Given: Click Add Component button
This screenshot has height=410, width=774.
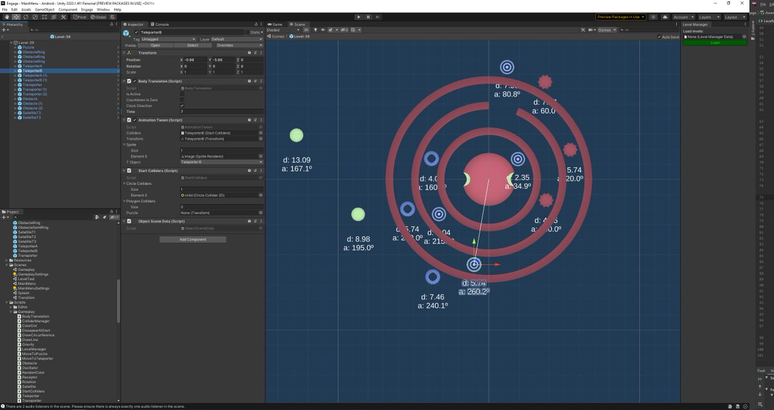Looking at the screenshot, I should [x=193, y=239].
